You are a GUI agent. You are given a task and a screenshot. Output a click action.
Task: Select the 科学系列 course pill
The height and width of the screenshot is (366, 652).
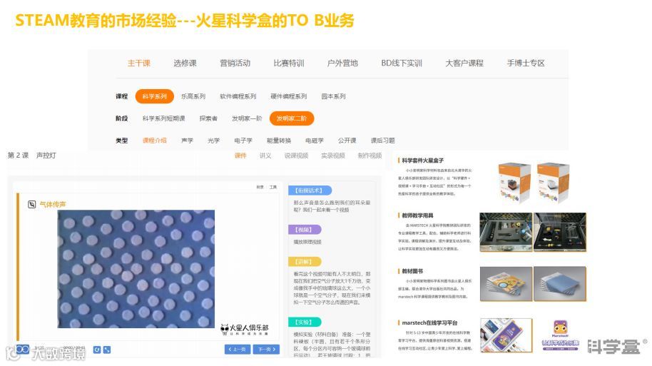point(154,96)
